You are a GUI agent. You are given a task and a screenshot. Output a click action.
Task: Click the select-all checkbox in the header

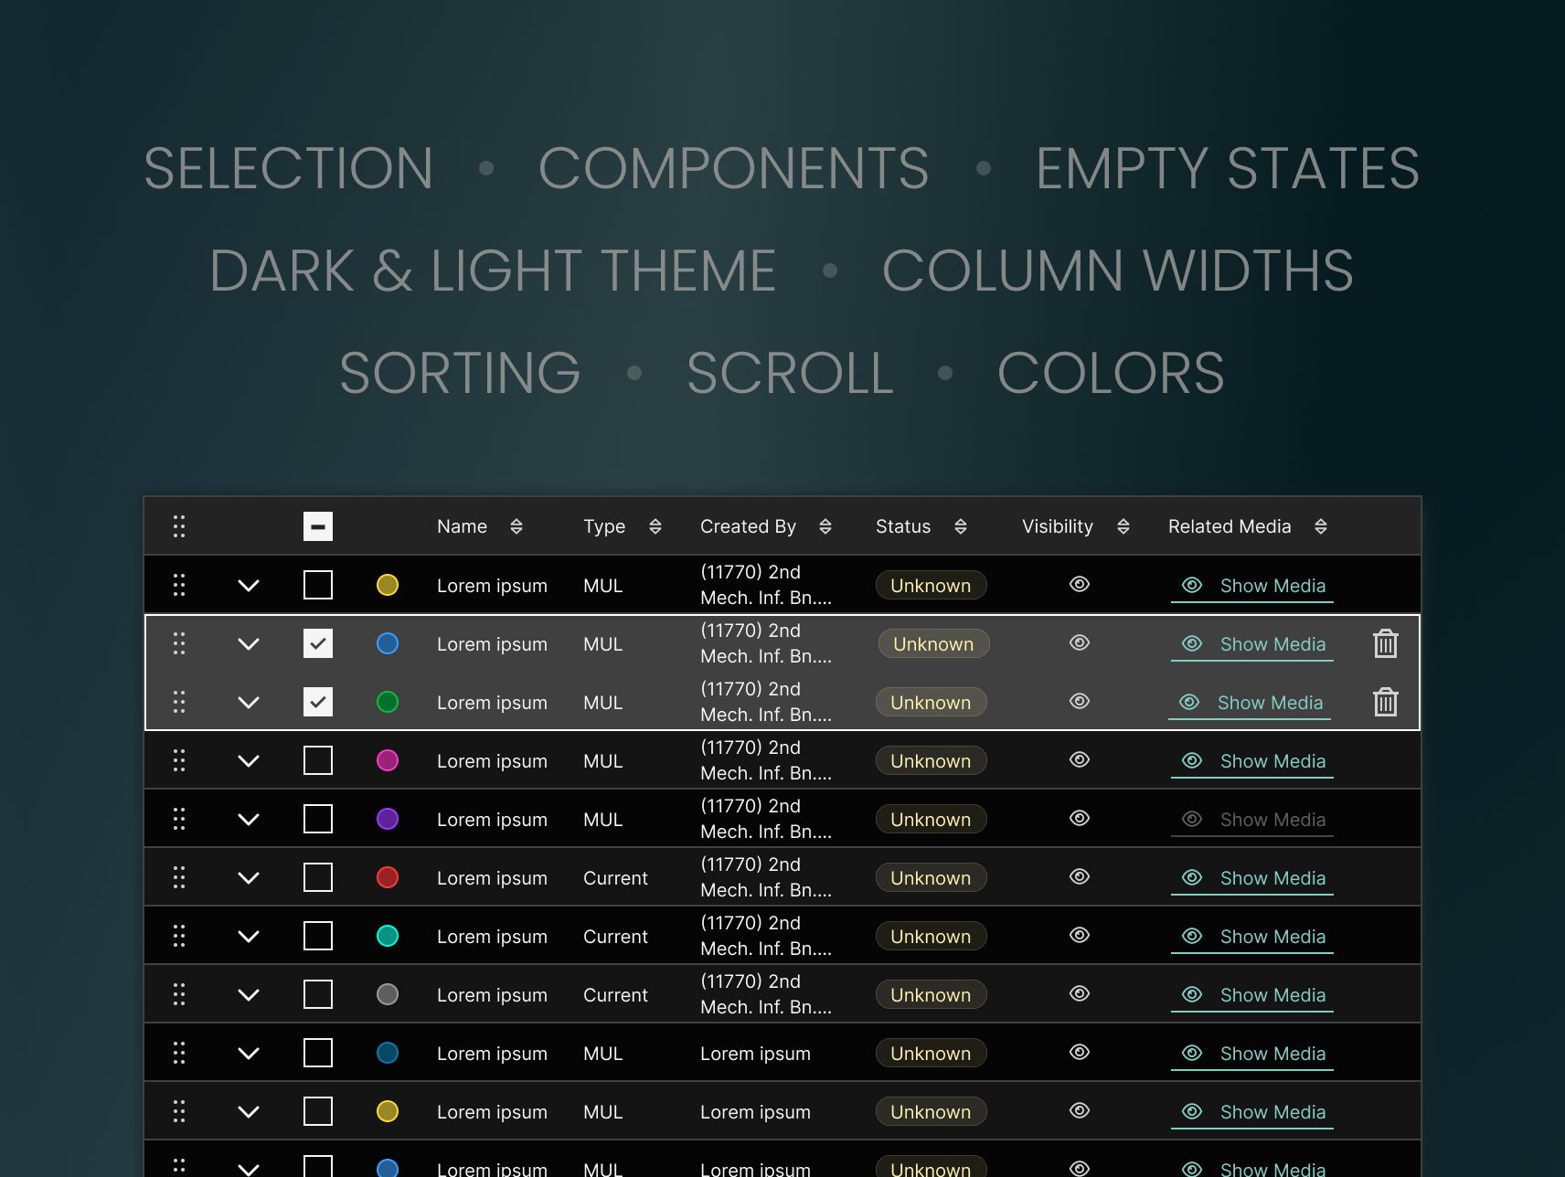317,526
